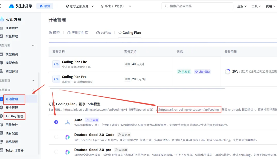Click the Lite 权益 diamond badge
This screenshot has width=277, height=159.
click(202, 72)
